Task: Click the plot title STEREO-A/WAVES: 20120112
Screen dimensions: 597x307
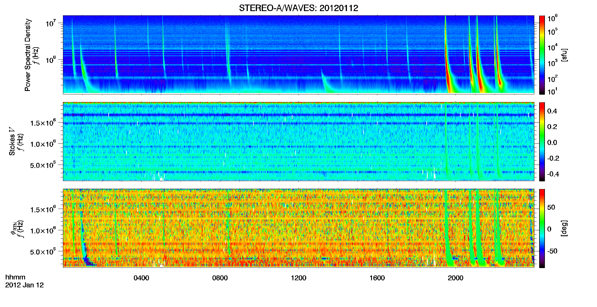Action: [298, 8]
